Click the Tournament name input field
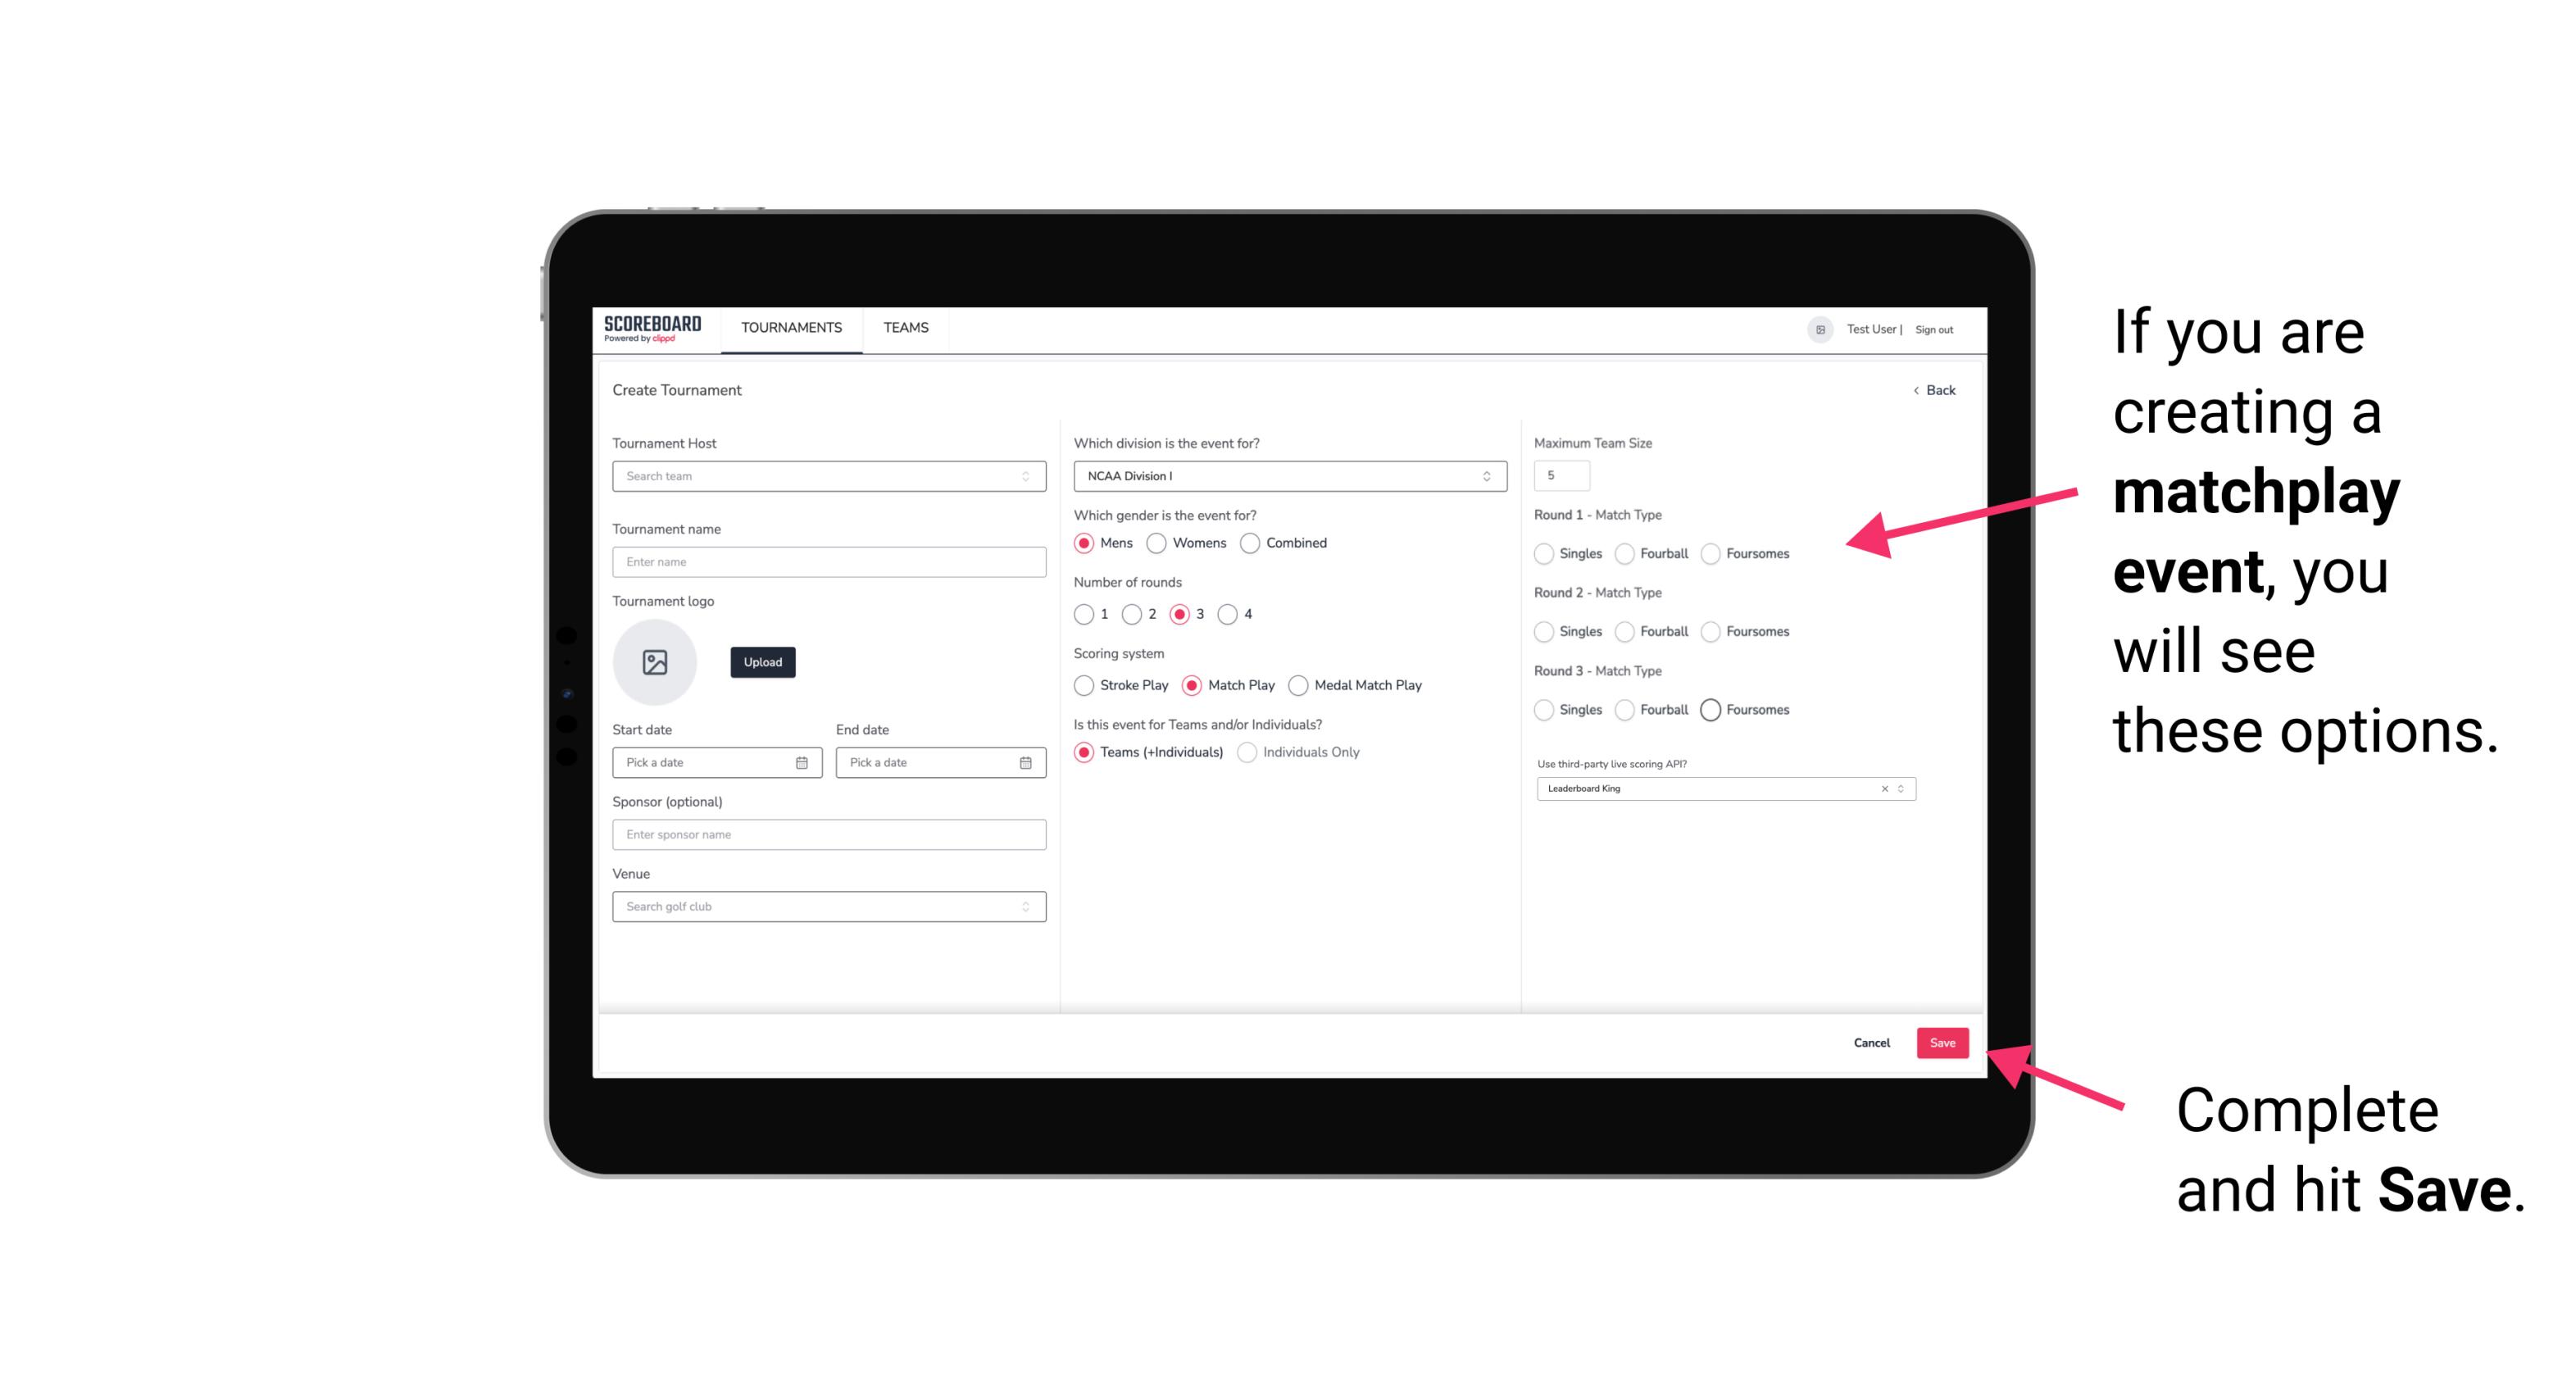Screen dimensions: 2576x1386 824,561
